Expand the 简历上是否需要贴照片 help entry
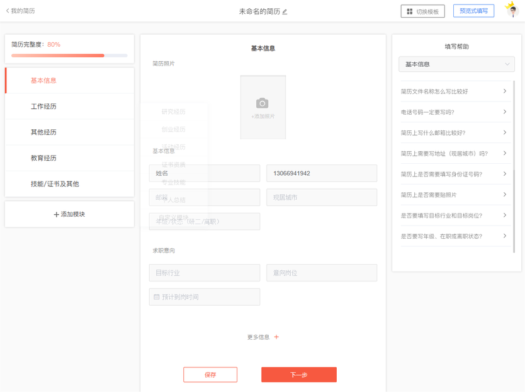The height and width of the screenshot is (392, 525). pos(455,195)
